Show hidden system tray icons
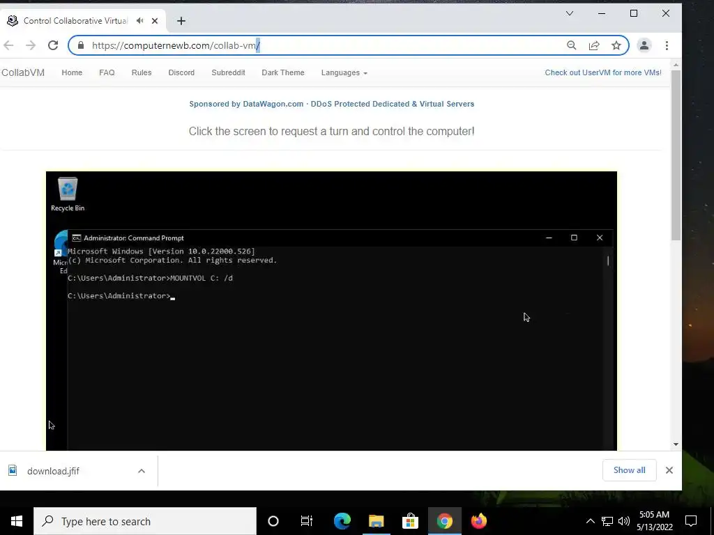This screenshot has height=535, width=714. (590, 521)
